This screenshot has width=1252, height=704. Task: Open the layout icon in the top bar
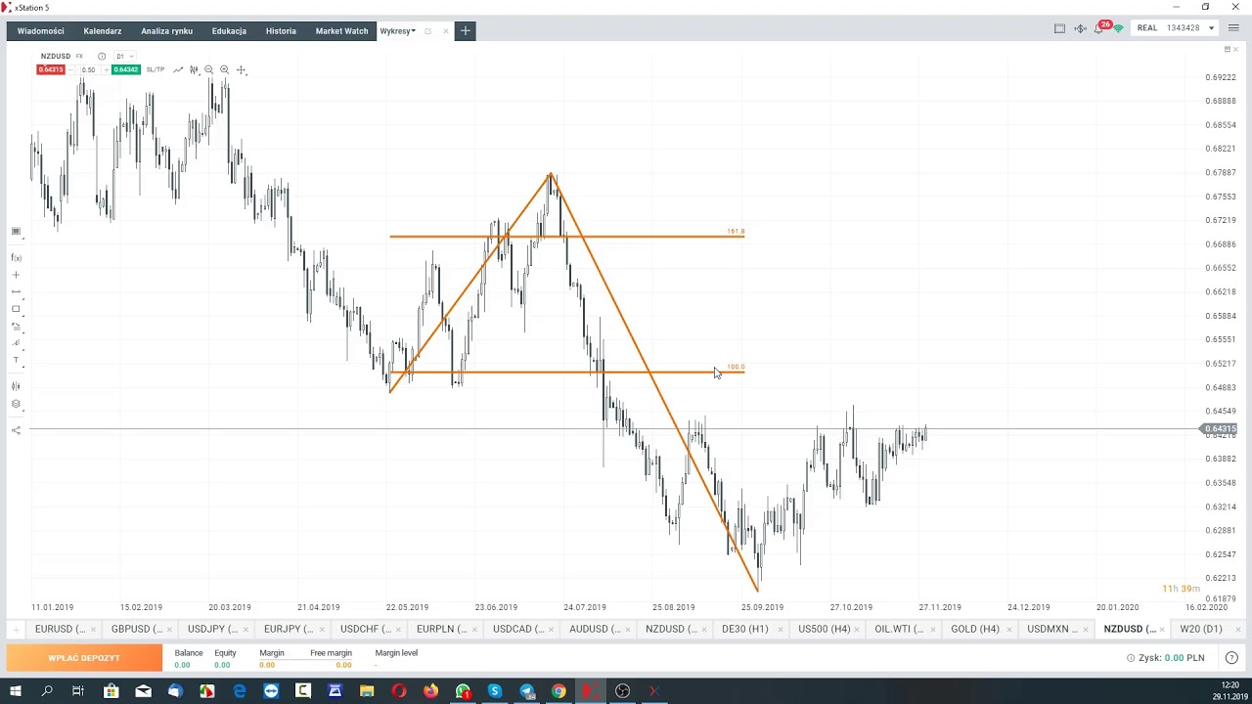[x=1059, y=28]
